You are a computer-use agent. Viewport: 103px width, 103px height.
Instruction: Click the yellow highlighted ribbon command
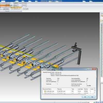coord(16,7)
